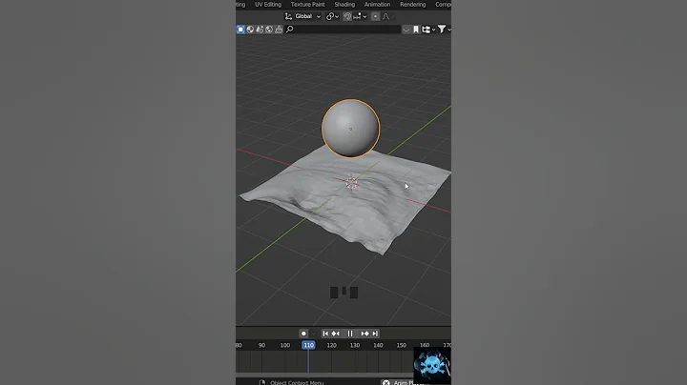This screenshot has height=385, width=687.
Task: Toggle proportional editing
Action: tap(375, 16)
